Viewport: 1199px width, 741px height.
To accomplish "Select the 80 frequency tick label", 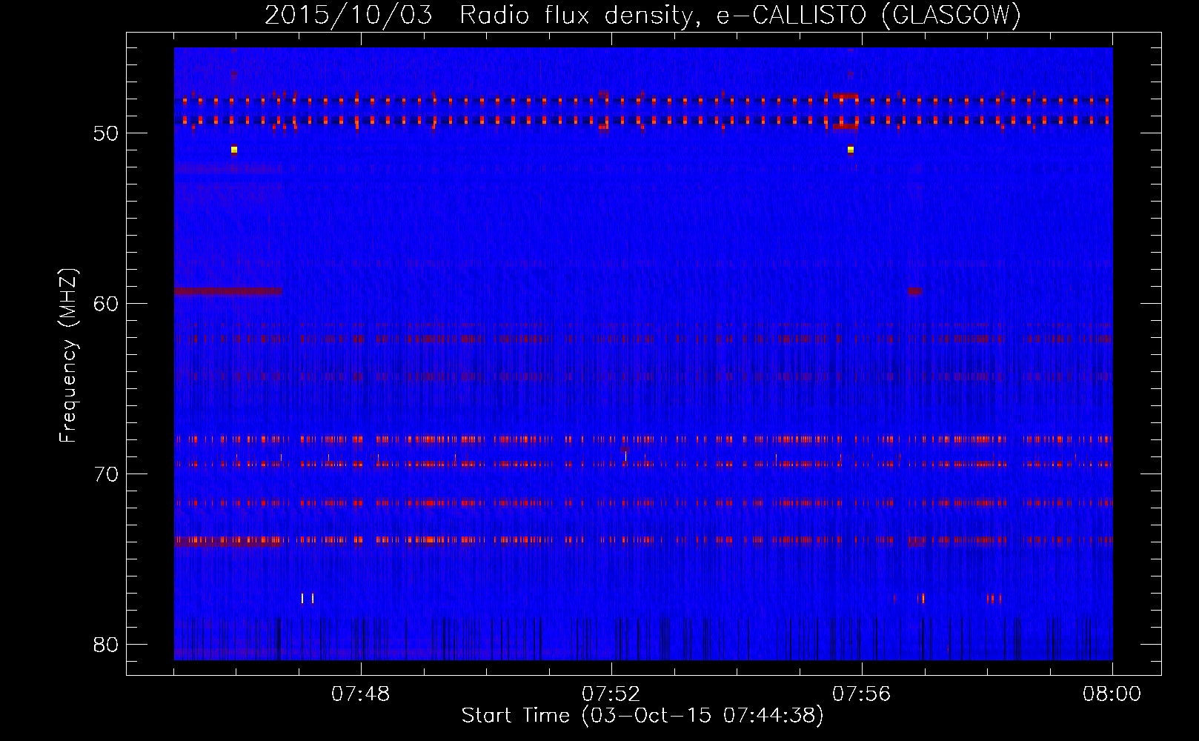I will tap(106, 645).
